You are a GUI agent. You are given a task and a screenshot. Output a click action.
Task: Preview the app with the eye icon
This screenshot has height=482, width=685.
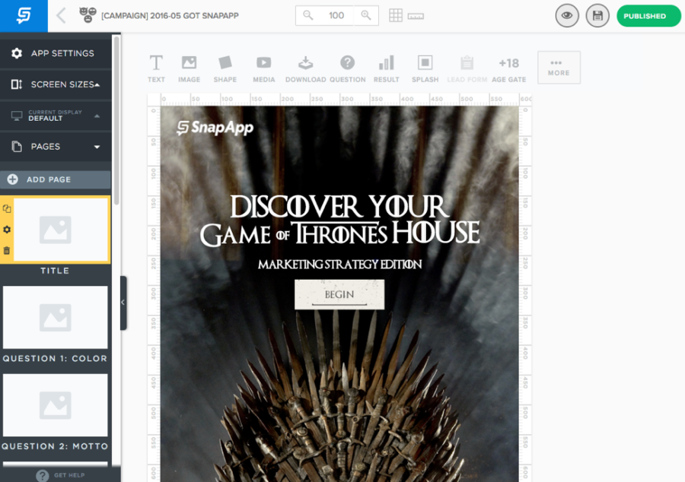pyautogui.click(x=567, y=16)
